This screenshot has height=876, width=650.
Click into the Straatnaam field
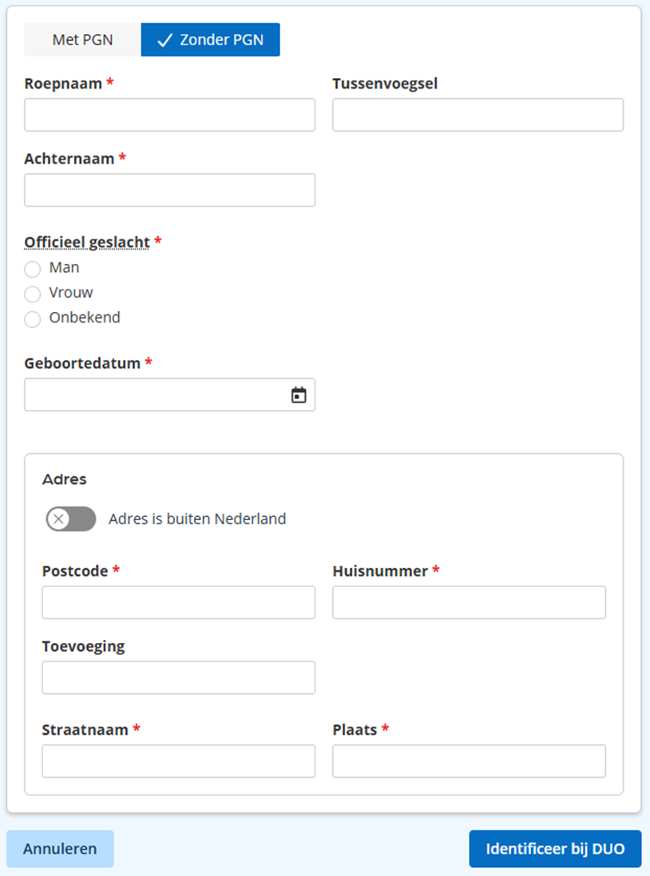point(178,761)
